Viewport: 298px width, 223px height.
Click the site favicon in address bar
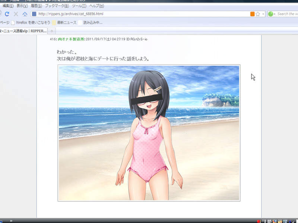click(34, 14)
